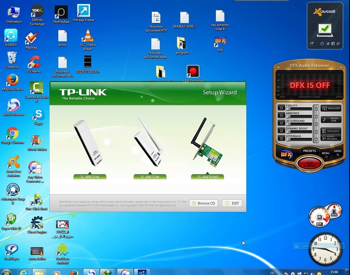Image resolution: width=350 pixels, height=275 pixels.
Task: Open the Windows Start button
Action: (x=6, y=272)
